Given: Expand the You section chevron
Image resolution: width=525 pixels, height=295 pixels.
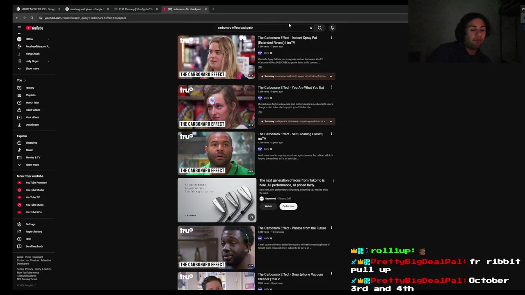Looking at the screenshot, I should (x=25, y=80).
